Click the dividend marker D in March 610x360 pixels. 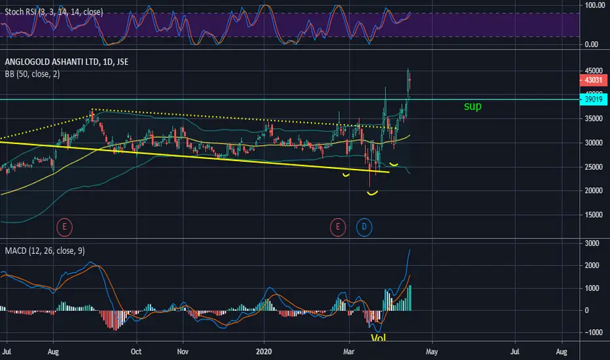click(364, 227)
